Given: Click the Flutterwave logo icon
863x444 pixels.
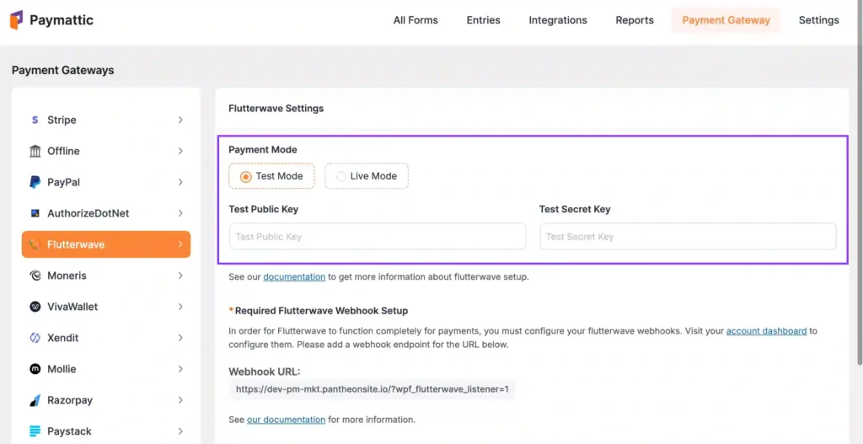Looking at the screenshot, I should [x=35, y=244].
